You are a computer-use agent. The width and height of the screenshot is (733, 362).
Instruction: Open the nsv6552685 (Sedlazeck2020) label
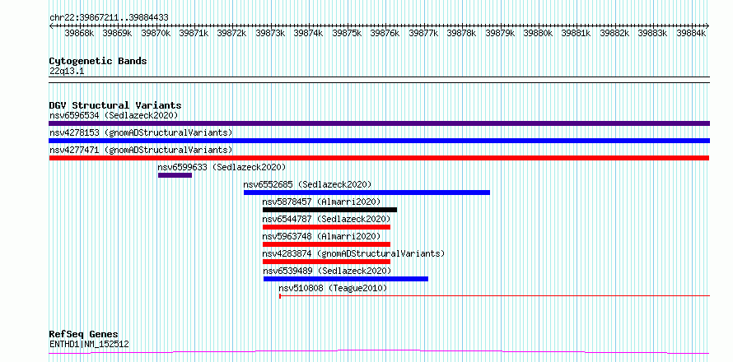click(x=307, y=184)
